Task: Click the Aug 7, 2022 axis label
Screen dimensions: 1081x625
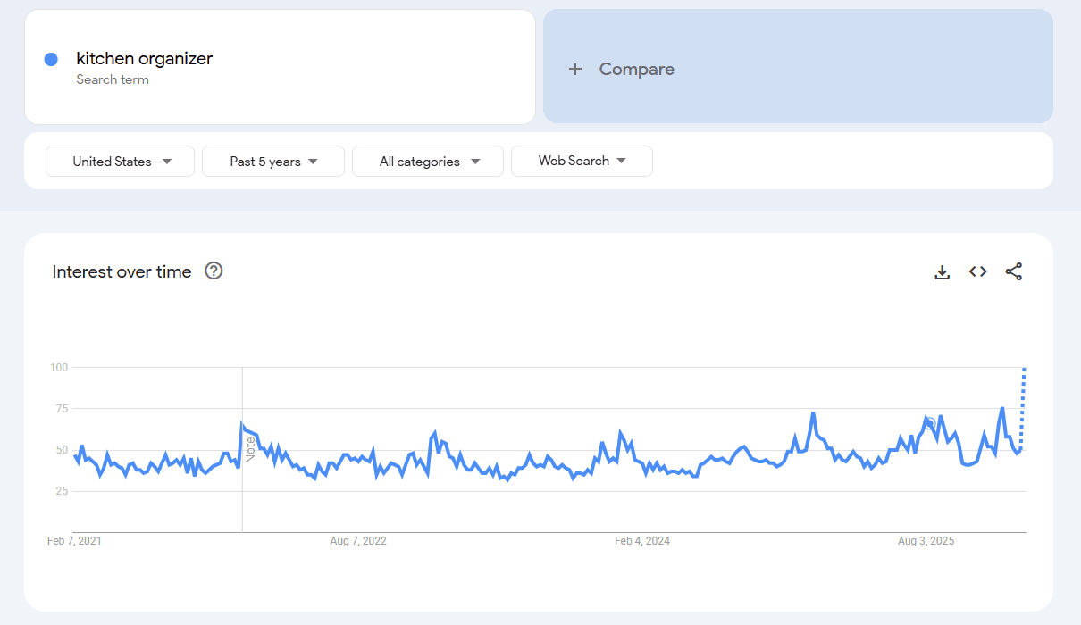Action: (358, 540)
